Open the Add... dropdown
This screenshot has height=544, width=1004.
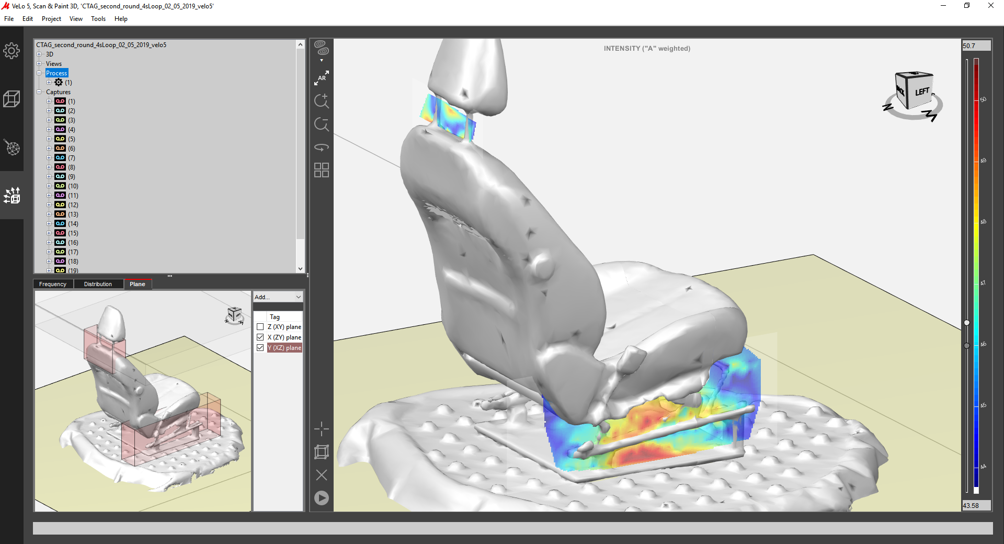[278, 297]
